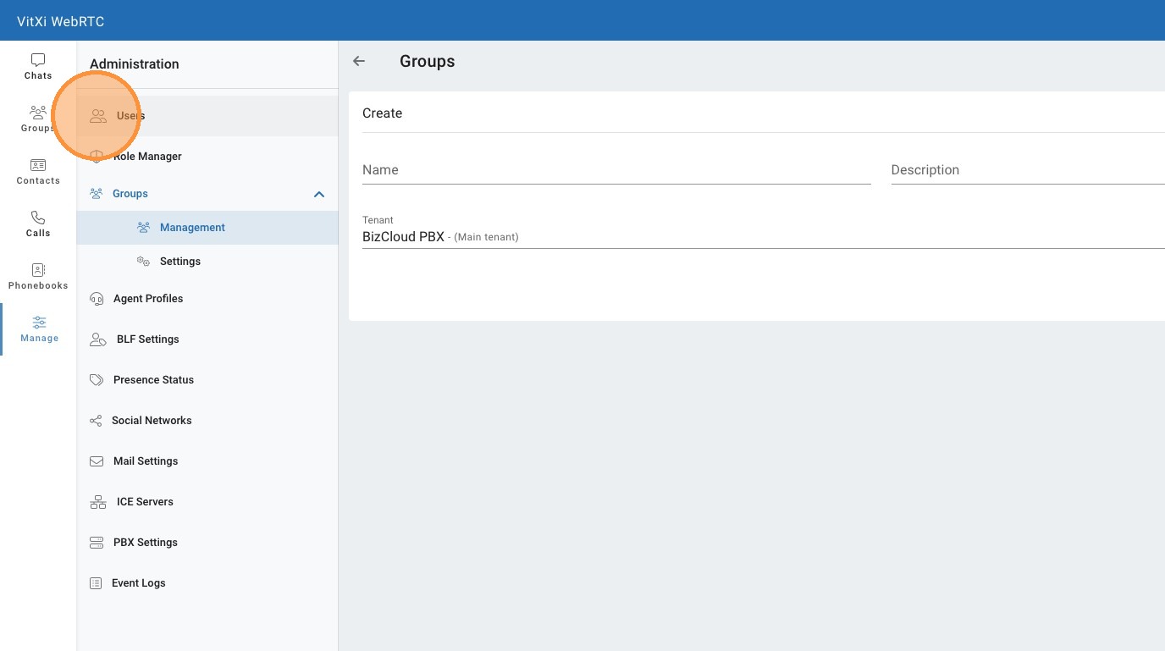Open the Chats icon in sidebar
The height and width of the screenshot is (651, 1165).
point(38,61)
